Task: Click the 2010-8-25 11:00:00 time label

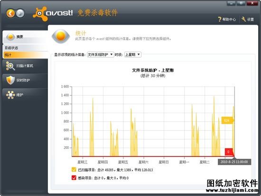Action: [234, 162]
